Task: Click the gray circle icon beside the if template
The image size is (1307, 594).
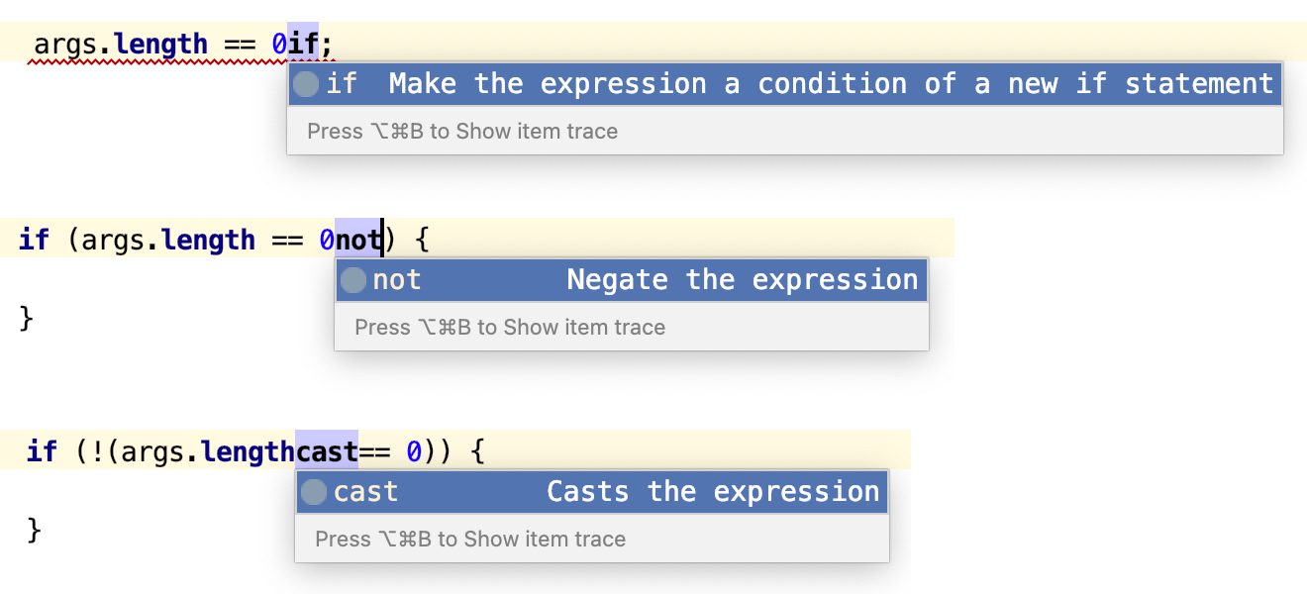Action: 307,84
